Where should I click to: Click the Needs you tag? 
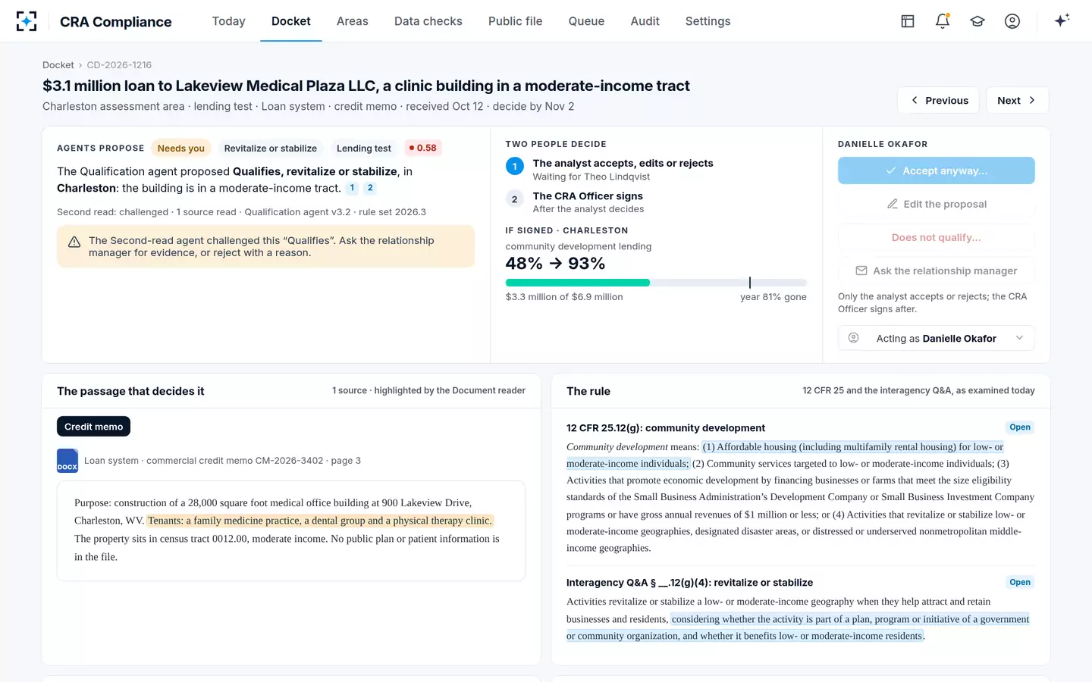181,148
